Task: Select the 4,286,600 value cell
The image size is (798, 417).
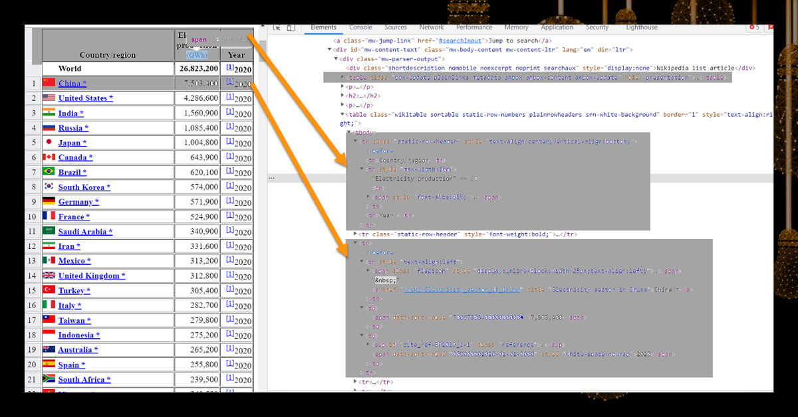Action: [198, 98]
